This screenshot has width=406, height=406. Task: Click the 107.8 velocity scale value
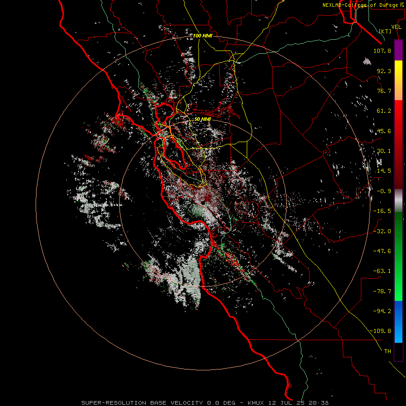pos(382,51)
